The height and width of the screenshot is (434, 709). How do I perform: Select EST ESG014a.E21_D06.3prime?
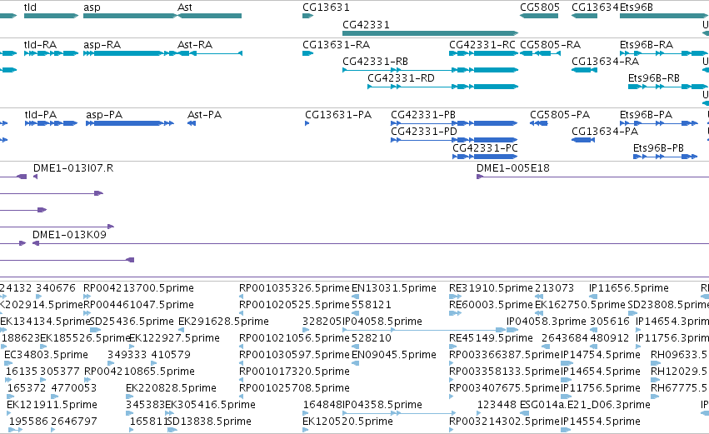click(x=585, y=405)
